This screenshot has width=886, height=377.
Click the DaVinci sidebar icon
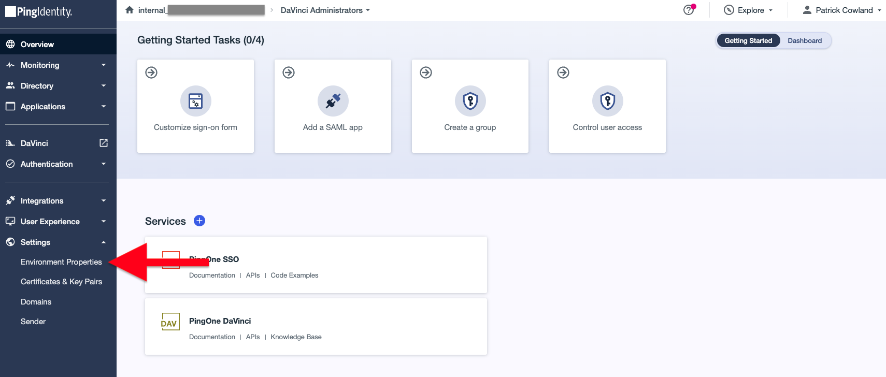tap(10, 143)
